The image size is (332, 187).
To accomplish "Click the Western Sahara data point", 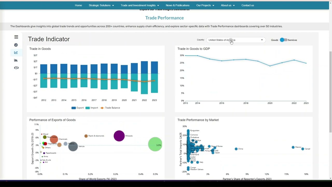I will 188,169.
